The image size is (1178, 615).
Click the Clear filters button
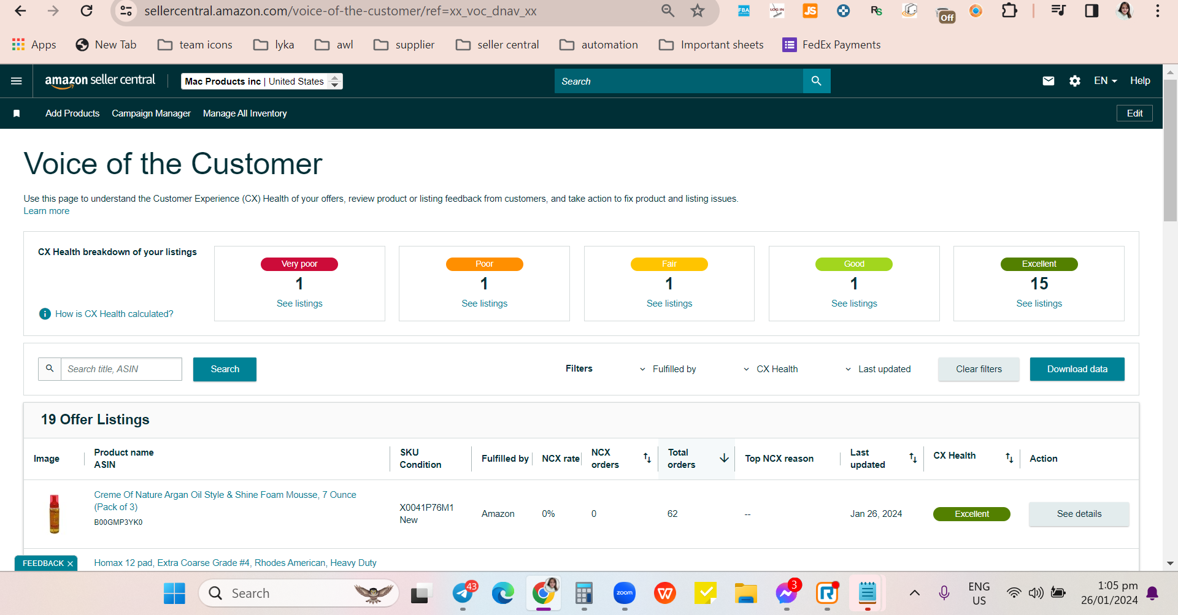[979, 369]
